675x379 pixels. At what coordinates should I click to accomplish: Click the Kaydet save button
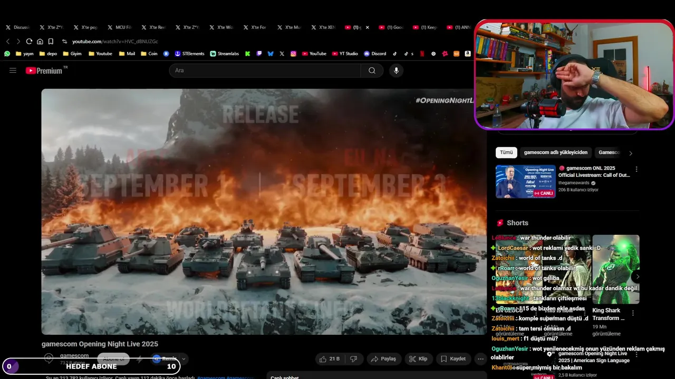tap(453, 359)
